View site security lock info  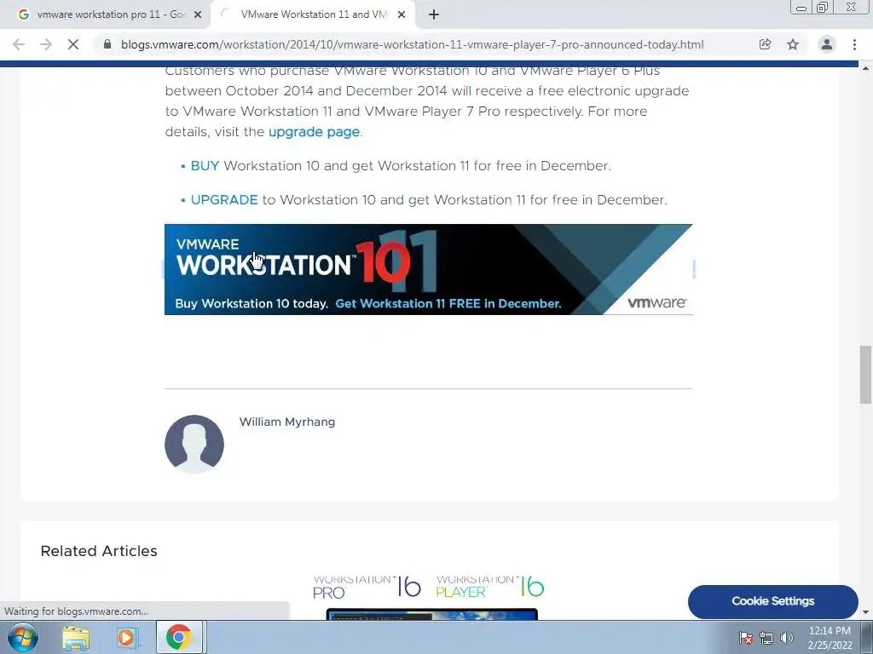point(107,44)
